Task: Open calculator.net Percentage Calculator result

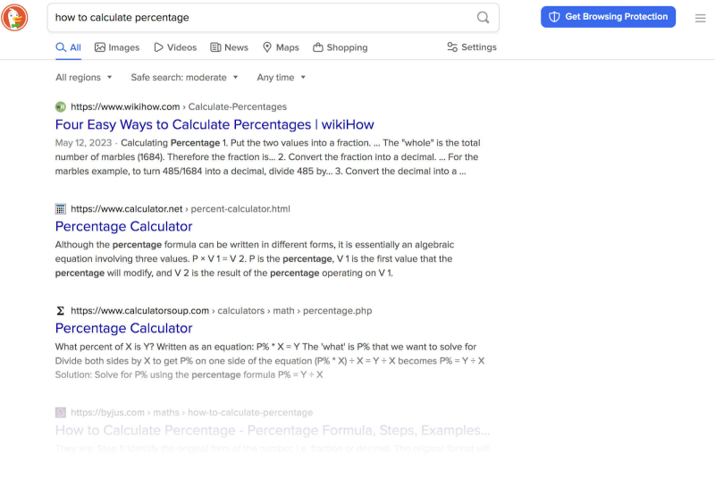Action: (123, 226)
